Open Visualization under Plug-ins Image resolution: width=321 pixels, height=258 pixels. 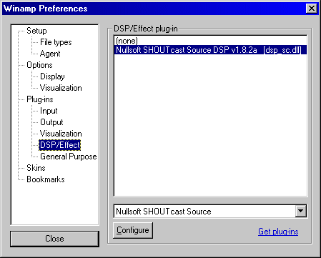pyautogui.click(x=61, y=134)
